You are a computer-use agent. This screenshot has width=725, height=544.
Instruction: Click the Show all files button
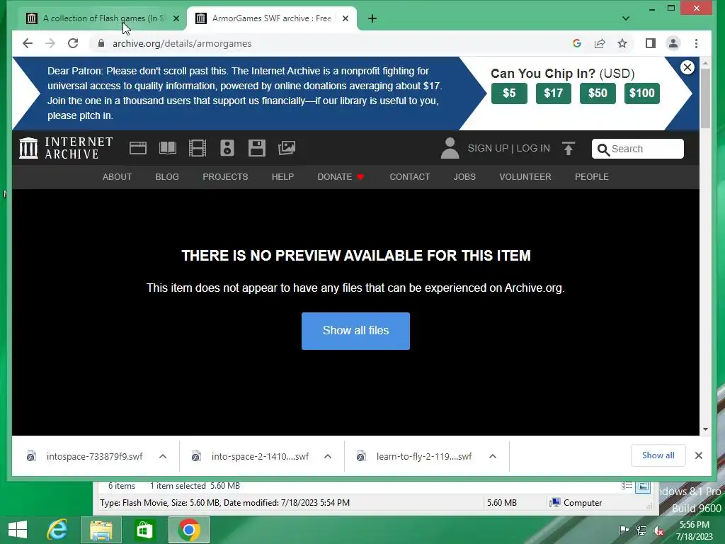(355, 331)
